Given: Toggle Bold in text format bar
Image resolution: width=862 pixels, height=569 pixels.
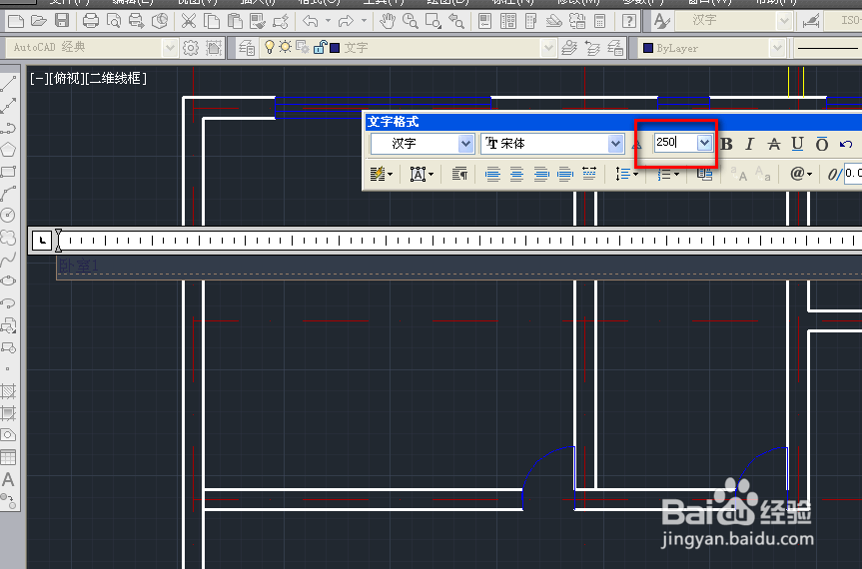Looking at the screenshot, I should click(726, 144).
